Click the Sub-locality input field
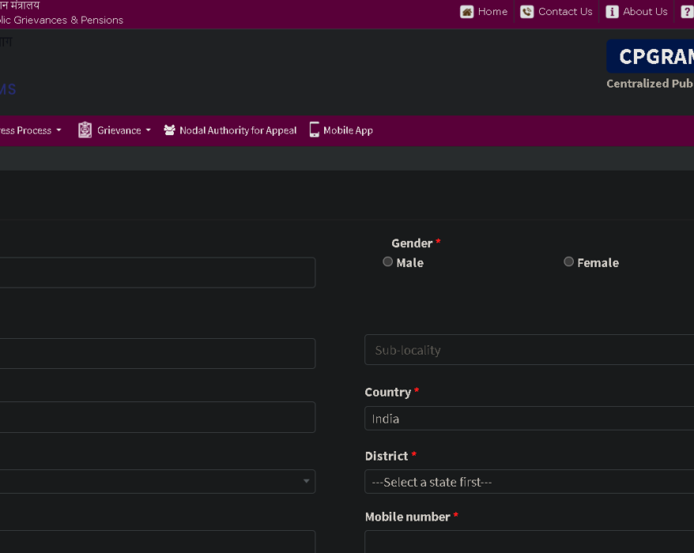This screenshot has height=553, width=694. [x=530, y=349]
